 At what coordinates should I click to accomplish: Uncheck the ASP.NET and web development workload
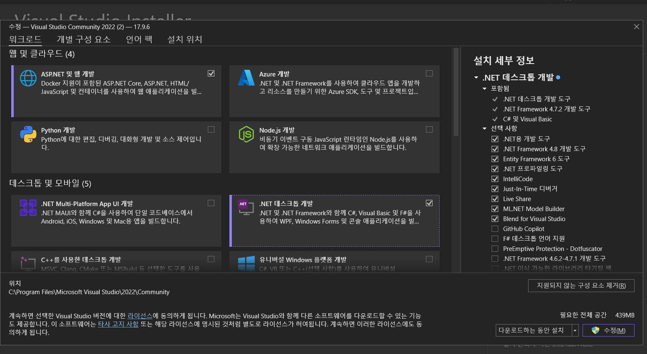211,74
